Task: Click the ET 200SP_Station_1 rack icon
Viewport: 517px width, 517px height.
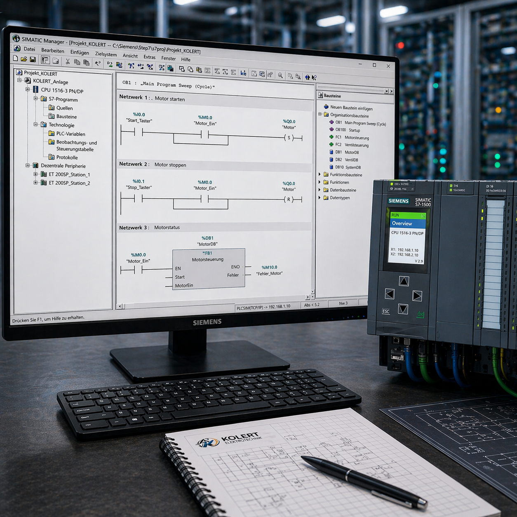Action: [x=43, y=174]
